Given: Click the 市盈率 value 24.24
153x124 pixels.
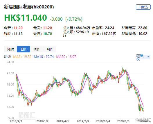Looking at the screenshot, I should pos(109,28).
